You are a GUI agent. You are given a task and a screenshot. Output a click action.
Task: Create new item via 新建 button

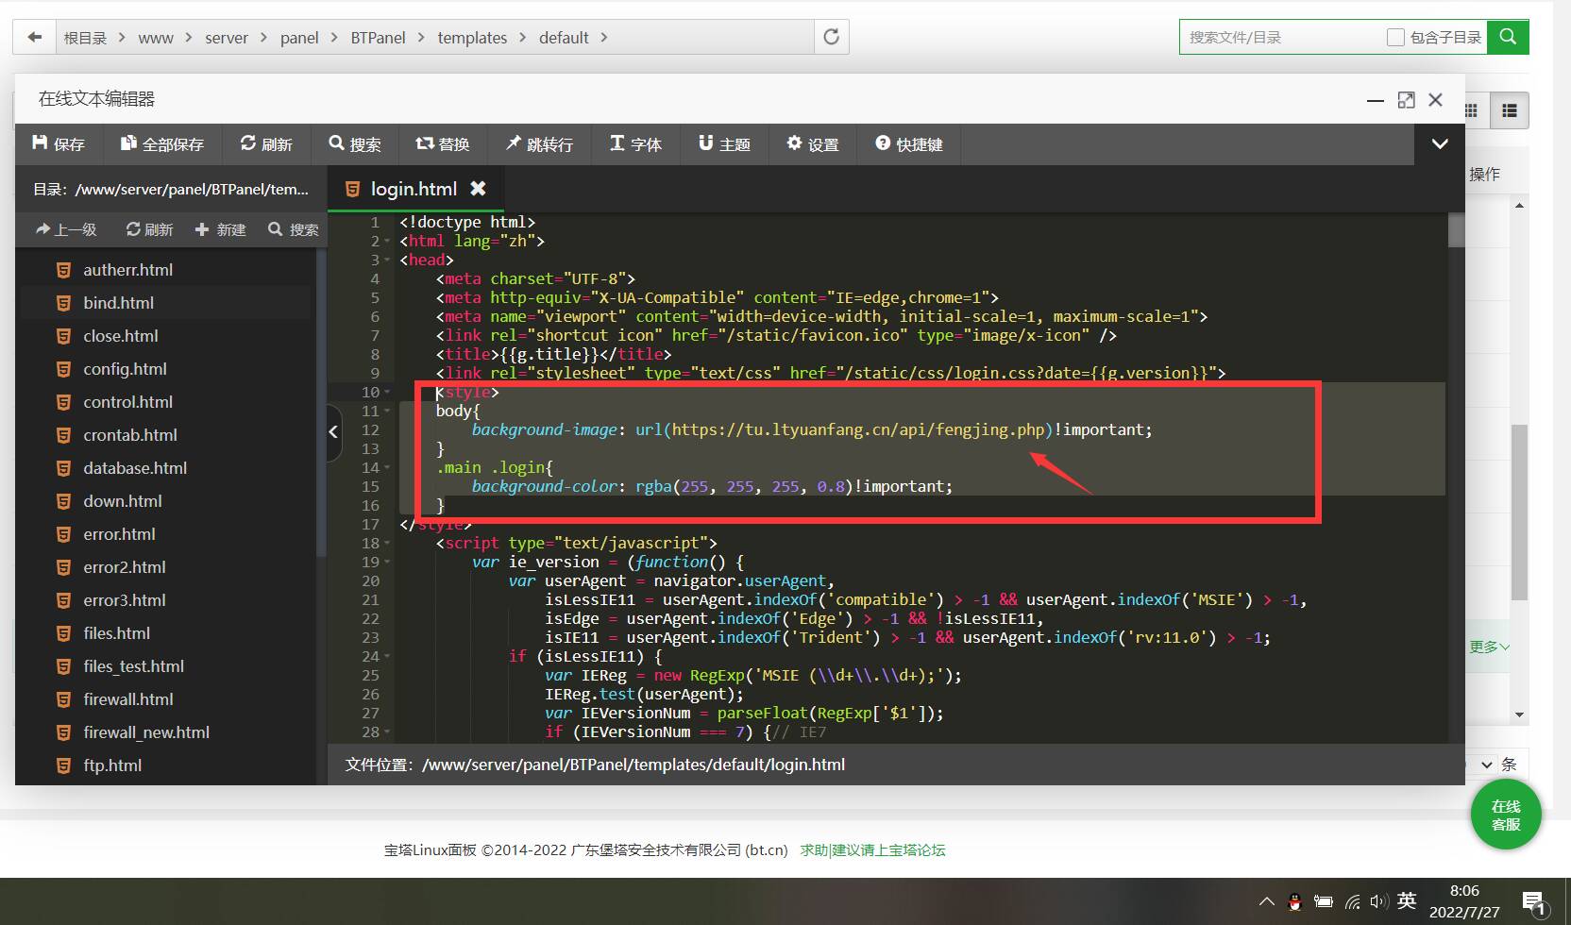pos(220,229)
